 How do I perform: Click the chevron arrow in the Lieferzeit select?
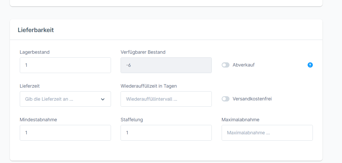(x=103, y=99)
